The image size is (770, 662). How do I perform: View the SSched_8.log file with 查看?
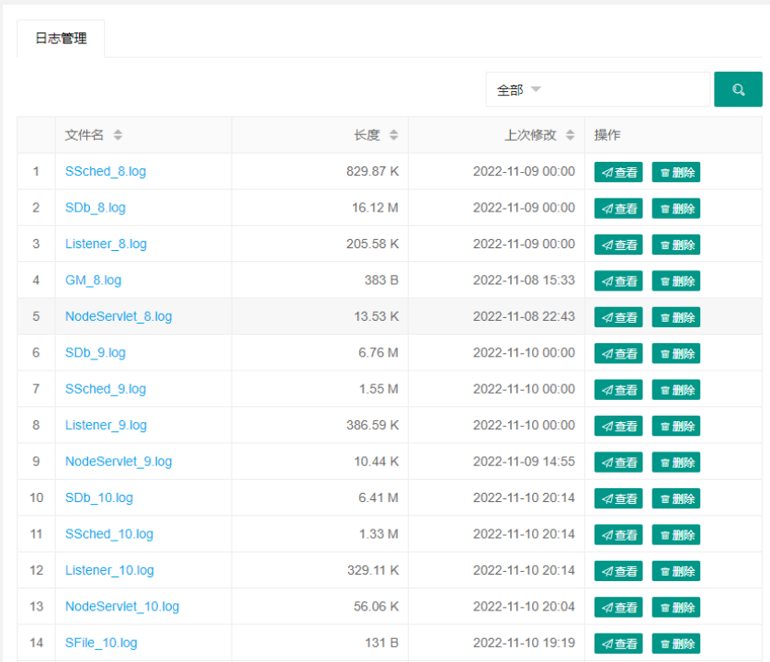point(618,172)
